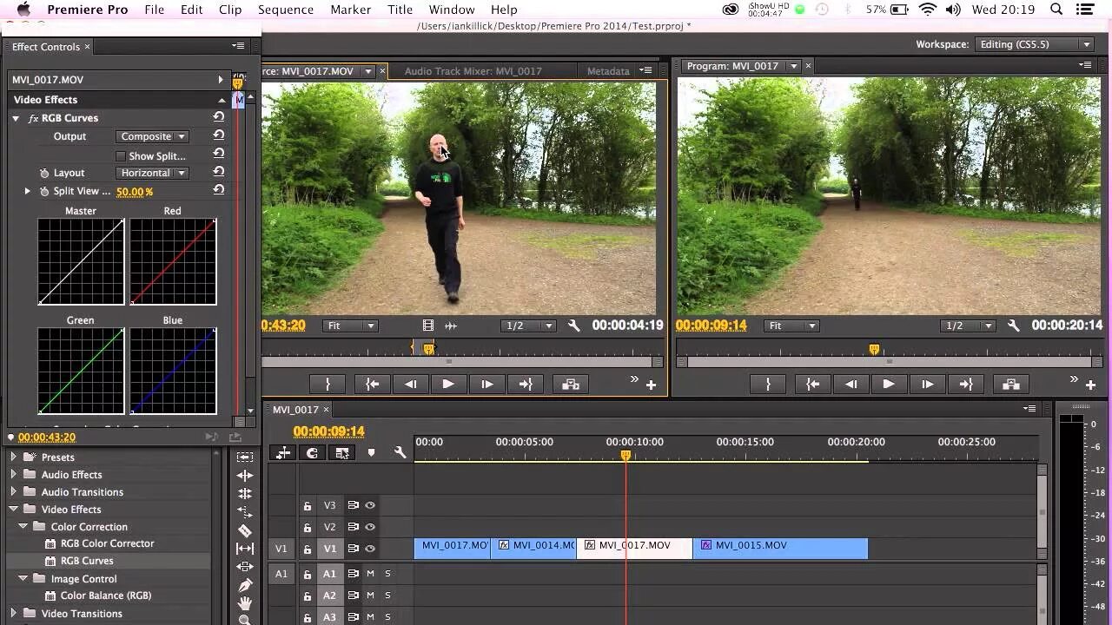Viewport: 1112px width, 625px height.
Task: Click Add Marker in timeline header
Action: point(371,452)
